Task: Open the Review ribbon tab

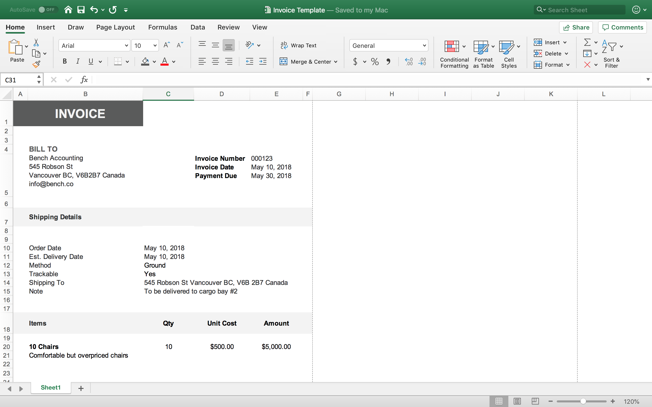Action: (228, 27)
